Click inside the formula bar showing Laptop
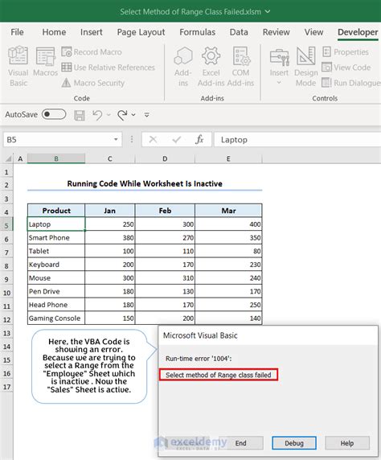 click(x=297, y=140)
